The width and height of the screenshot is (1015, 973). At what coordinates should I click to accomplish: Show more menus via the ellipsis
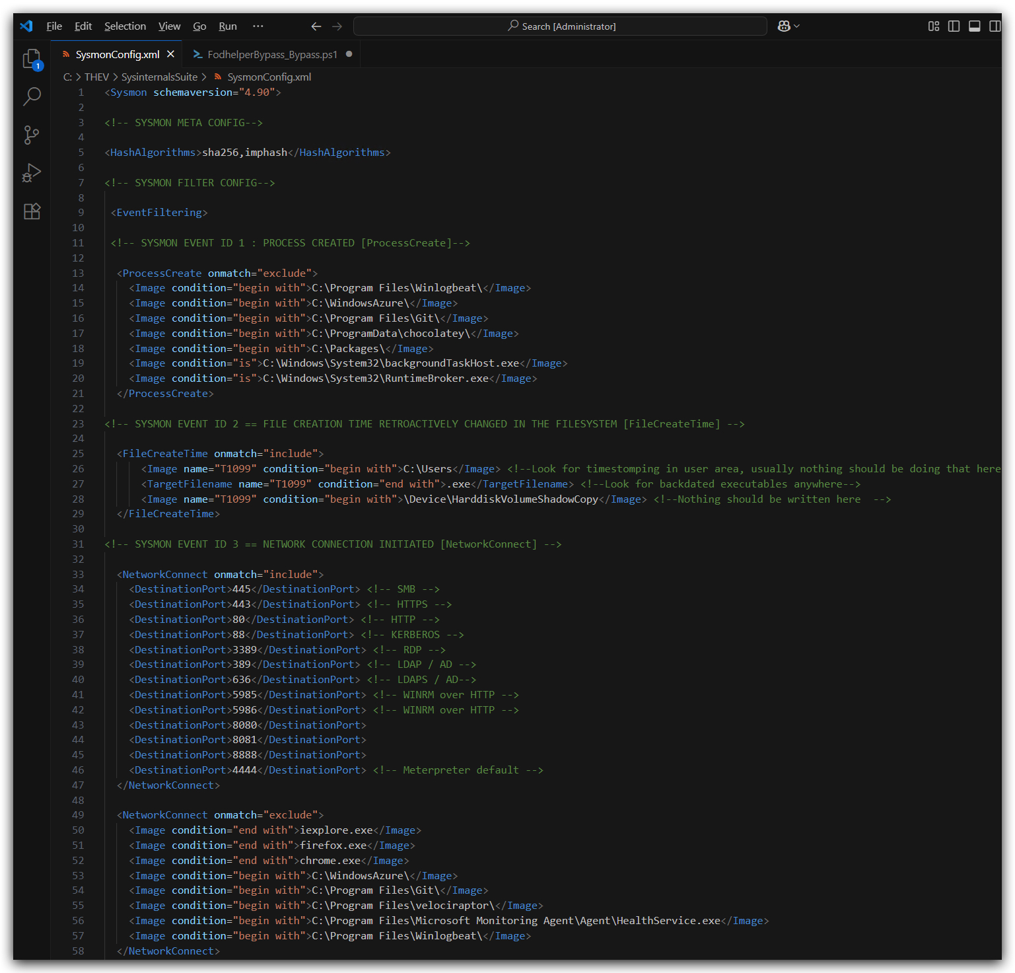coord(258,26)
